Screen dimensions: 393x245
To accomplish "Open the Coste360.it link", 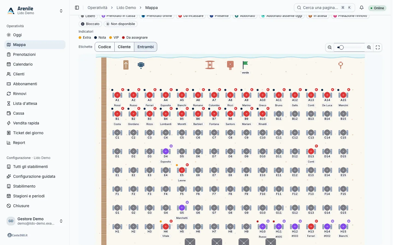I will pos(17,235).
